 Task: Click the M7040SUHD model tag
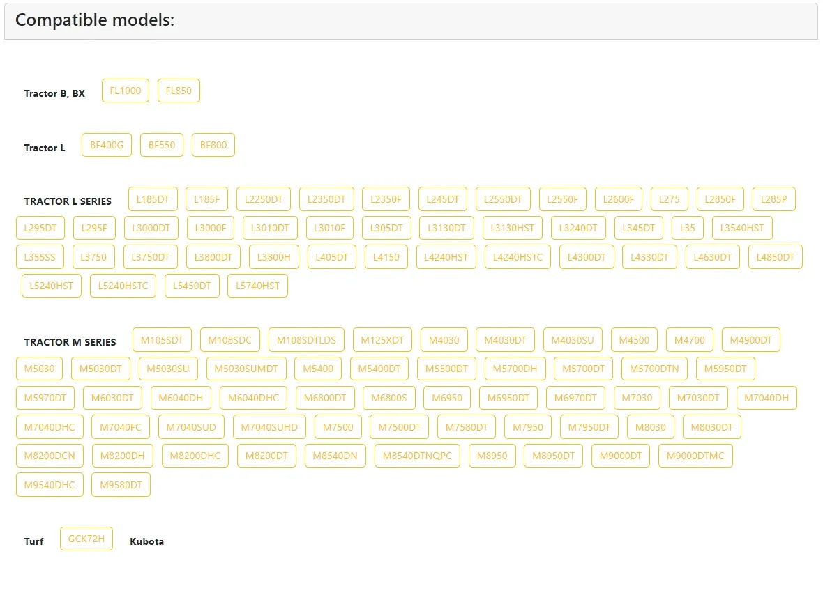[x=269, y=427]
